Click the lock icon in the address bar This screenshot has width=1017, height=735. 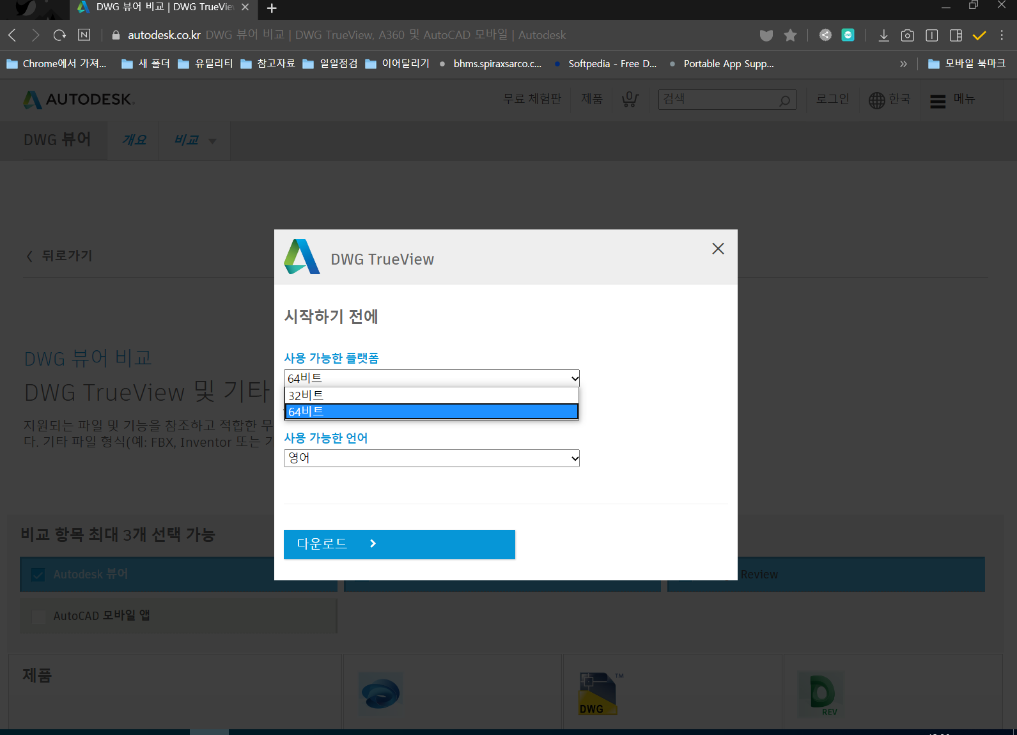(116, 35)
